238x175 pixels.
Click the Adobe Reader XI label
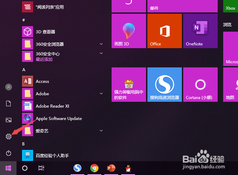click(52, 106)
